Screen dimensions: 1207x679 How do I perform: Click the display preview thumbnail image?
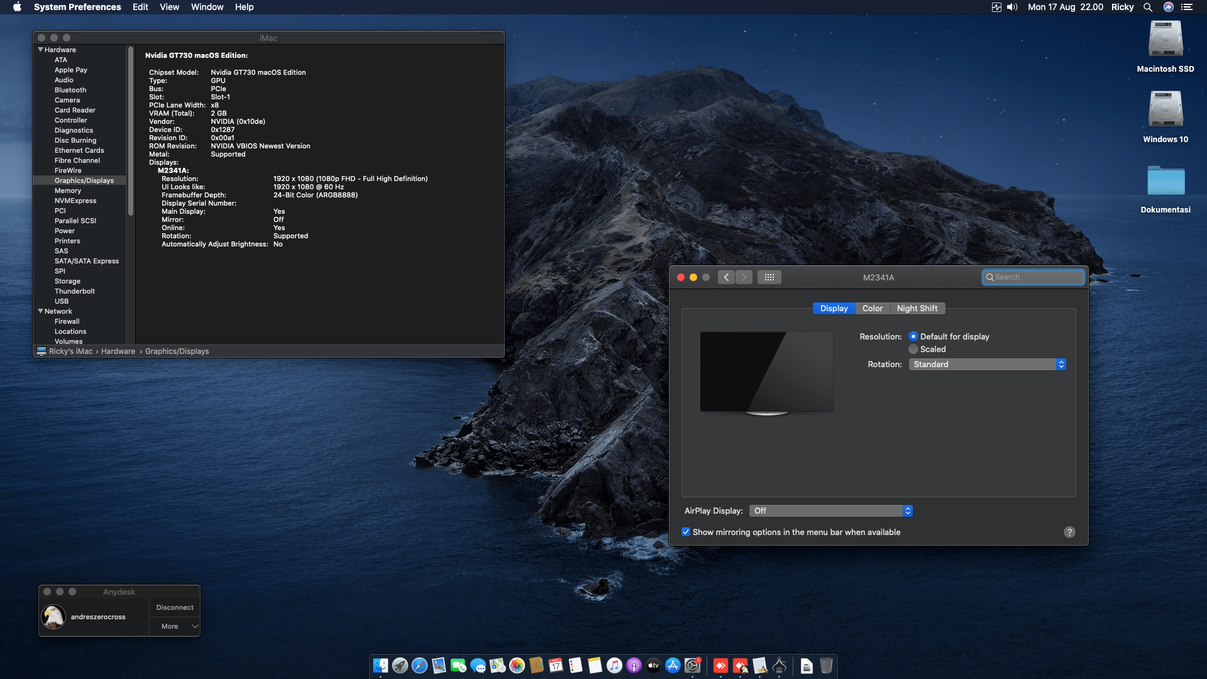[x=766, y=373]
